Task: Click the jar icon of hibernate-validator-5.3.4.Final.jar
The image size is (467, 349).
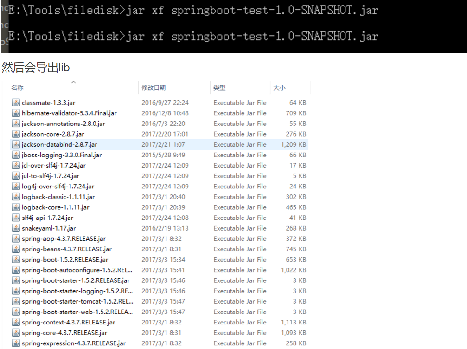Action: (16, 113)
